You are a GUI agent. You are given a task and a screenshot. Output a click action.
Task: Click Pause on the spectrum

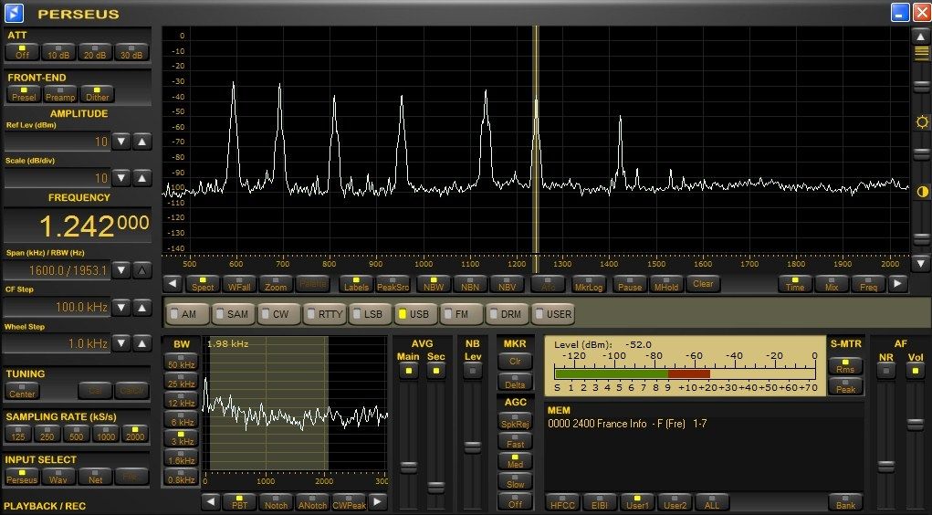(x=630, y=284)
